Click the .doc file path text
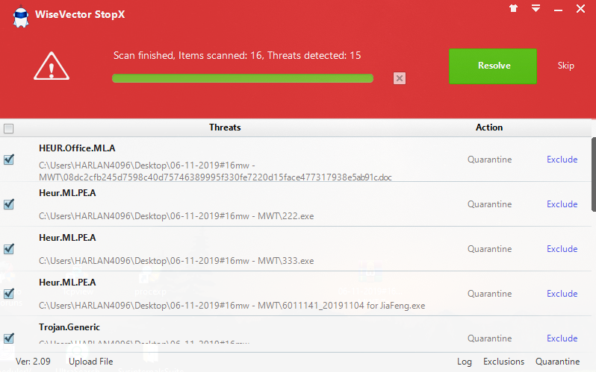 coord(215,171)
